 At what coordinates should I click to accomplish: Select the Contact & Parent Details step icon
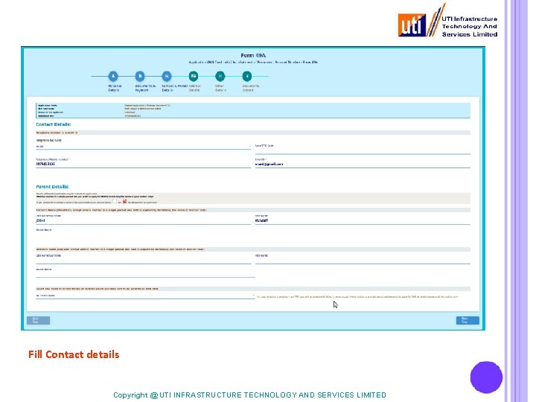tap(167, 76)
